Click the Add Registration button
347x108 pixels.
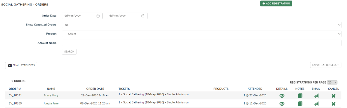pos(276,4)
